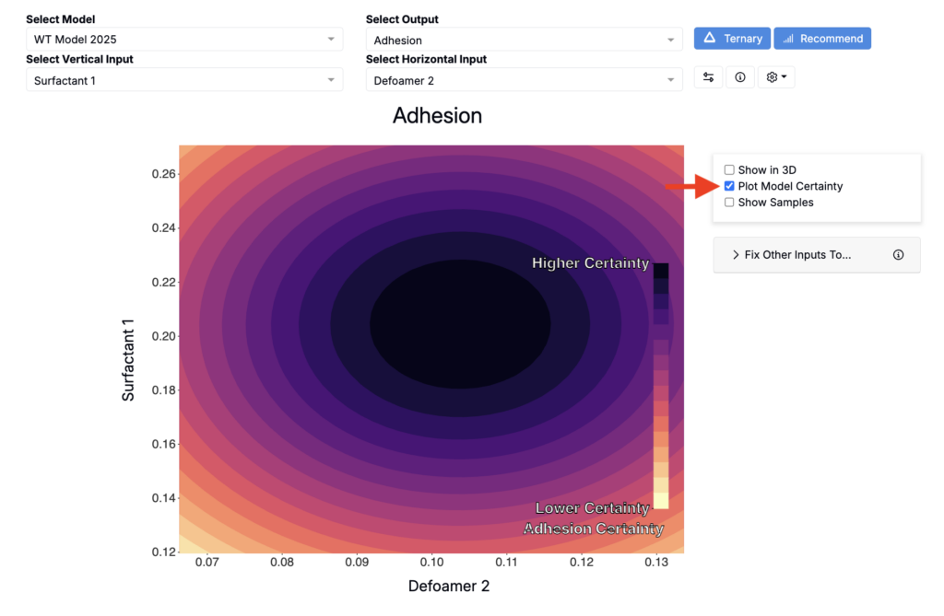Open the info circle icon in toolbar
The image size is (944, 616).
pyautogui.click(x=740, y=77)
